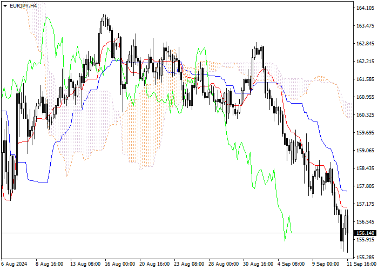The width and height of the screenshot is (378, 270).
Task: Click the 156.545 price axis label
Action: click(365, 222)
